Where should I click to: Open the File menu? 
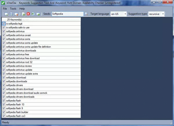pos(5,9)
